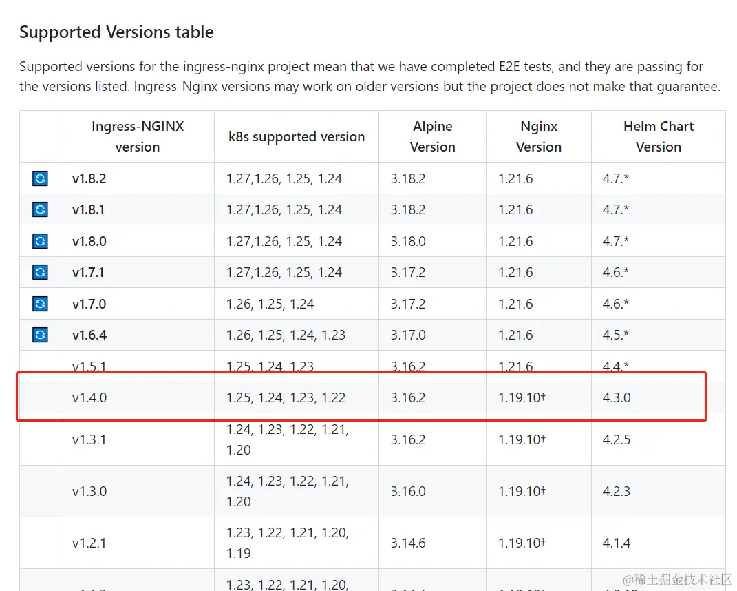This screenshot has height=591, width=737.
Task: Click the 'k8s supported version' column header
Action: (296, 136)
